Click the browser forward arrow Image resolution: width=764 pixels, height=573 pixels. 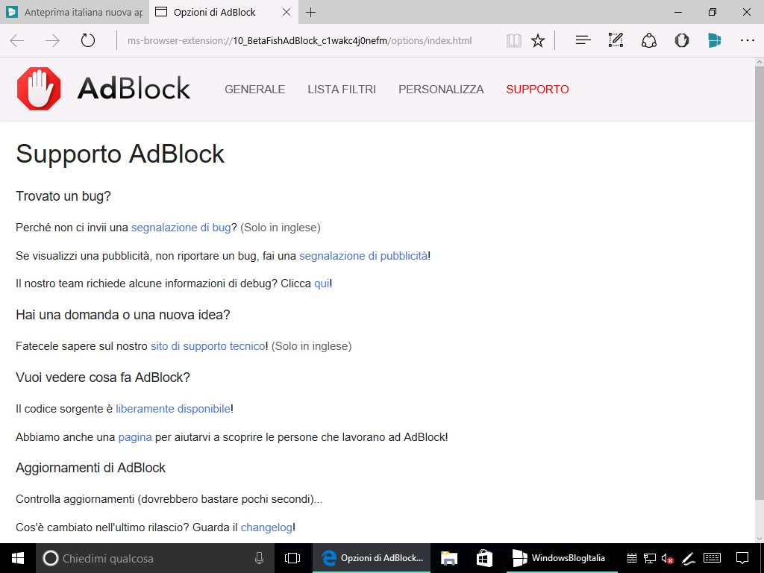pos(52,40)
